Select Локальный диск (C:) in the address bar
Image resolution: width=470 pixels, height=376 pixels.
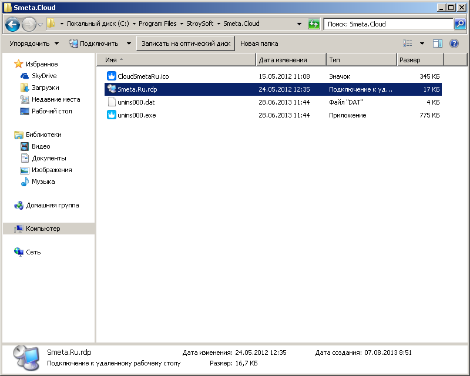(x=98, y=23)
